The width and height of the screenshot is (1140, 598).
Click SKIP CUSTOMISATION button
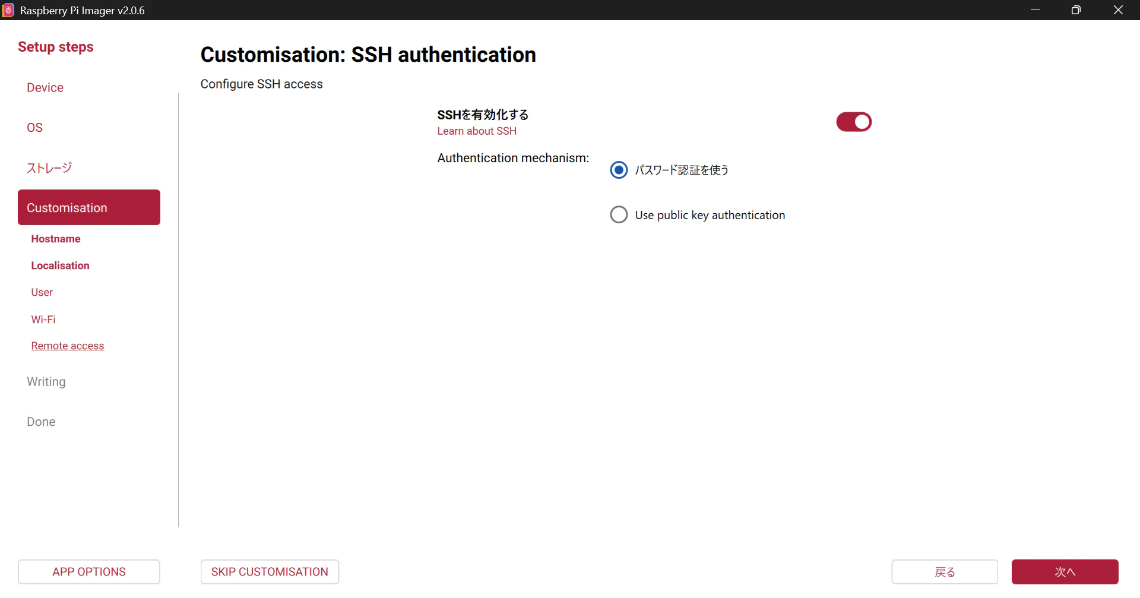tap(270, 572)
